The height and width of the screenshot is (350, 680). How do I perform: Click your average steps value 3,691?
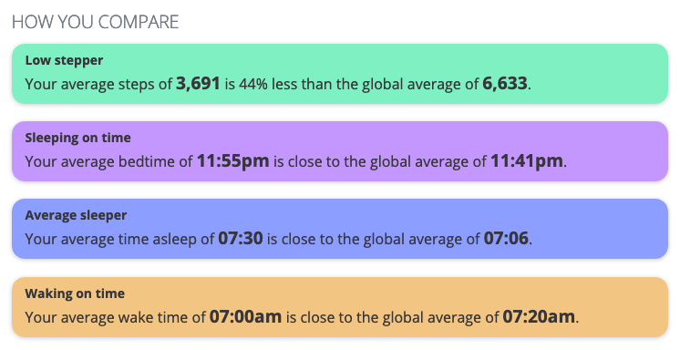click(198, 83)
